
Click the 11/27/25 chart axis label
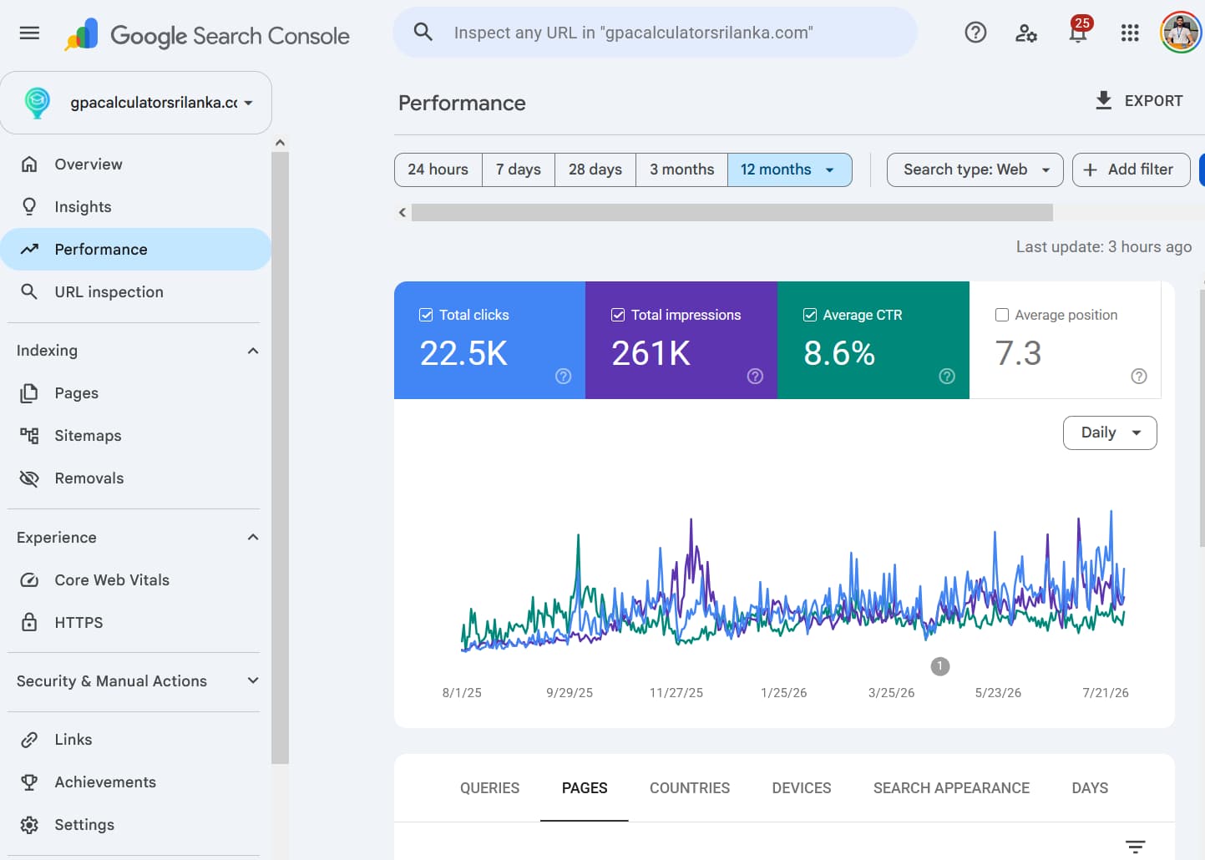[676, 693]
